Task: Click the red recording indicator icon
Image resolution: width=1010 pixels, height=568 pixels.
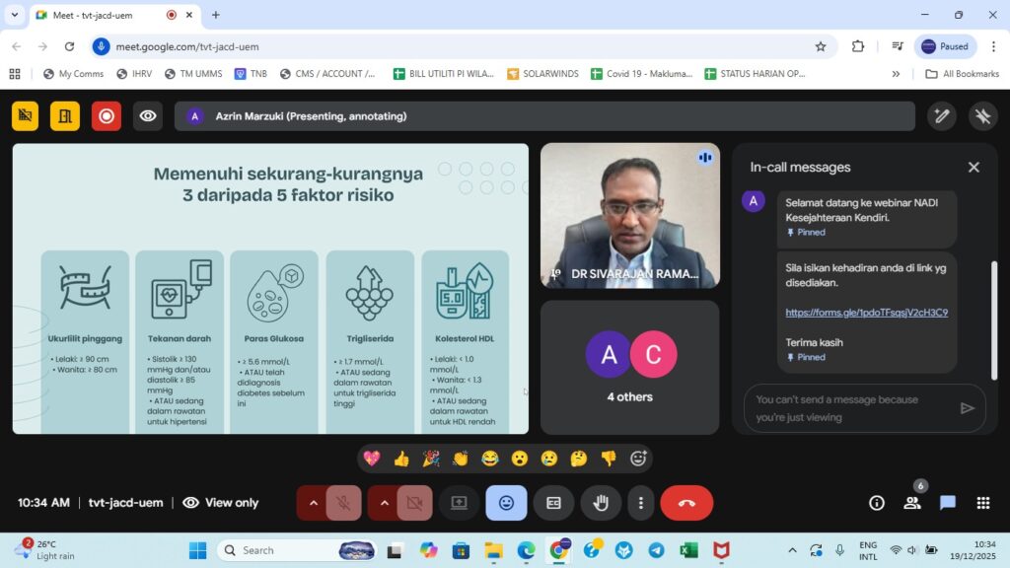Action: 107,116
